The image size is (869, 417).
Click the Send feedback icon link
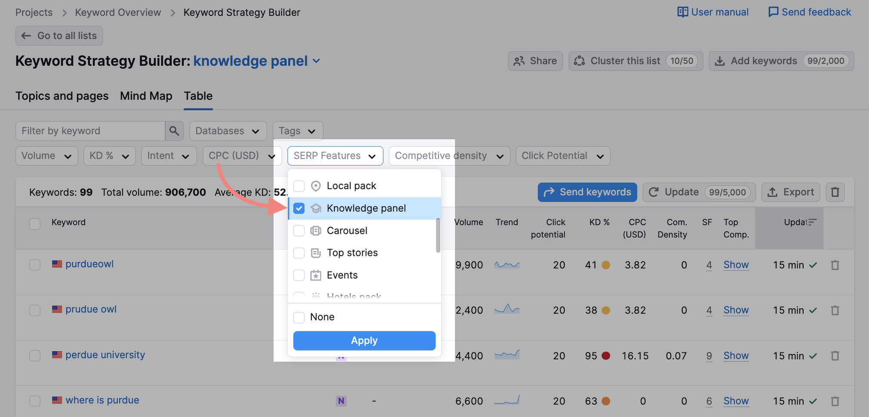point(773,12)
